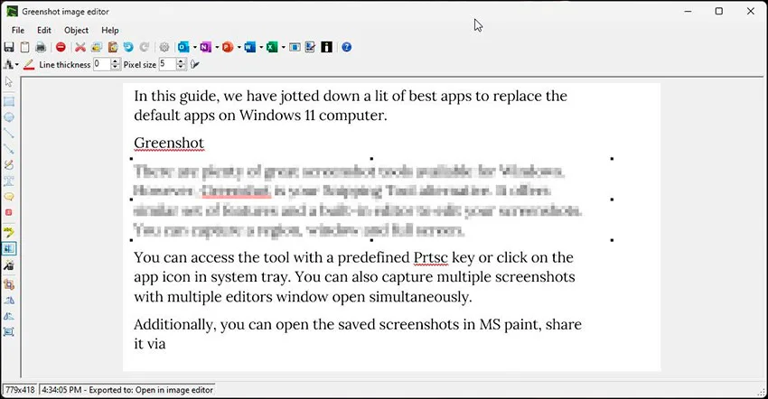Select the red Counter tool

coord(9,212)
